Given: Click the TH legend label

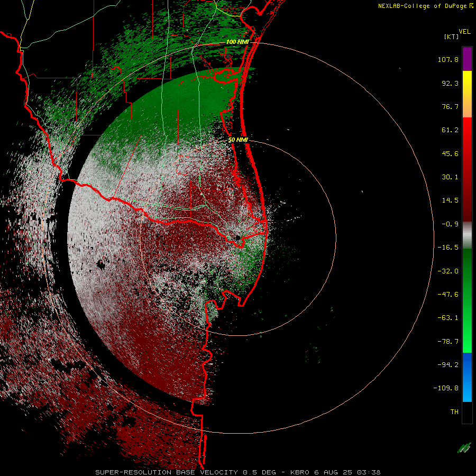Looking at the screenshot, I should (x=454, y=412).
